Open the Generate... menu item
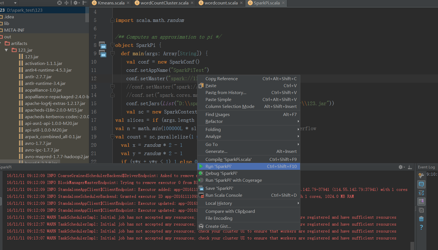The width and height of the screenshot is (438, 250). [249, 151]
